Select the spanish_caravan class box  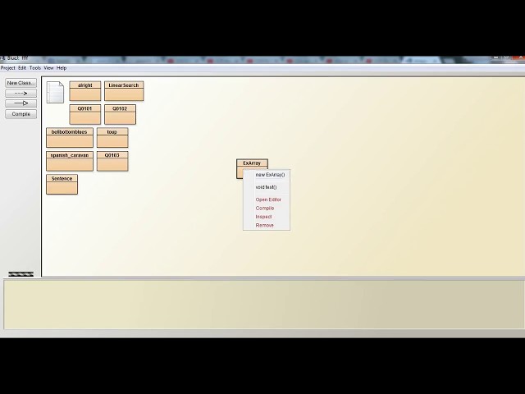point(70,161)
